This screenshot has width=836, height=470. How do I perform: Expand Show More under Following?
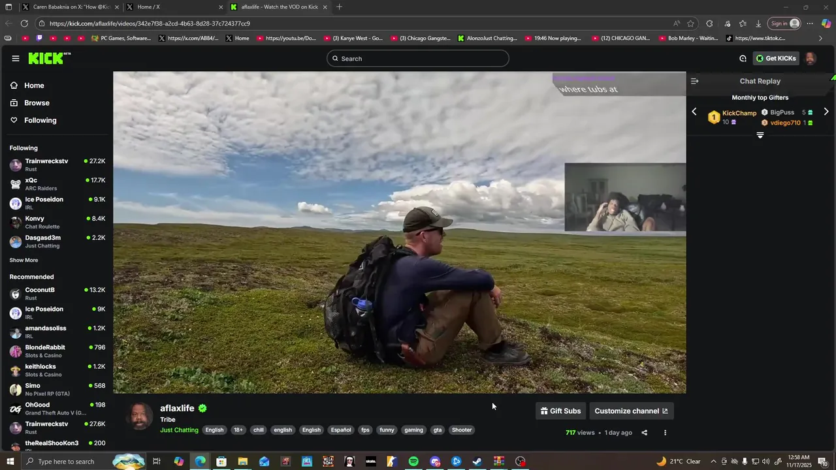point(24,260)
